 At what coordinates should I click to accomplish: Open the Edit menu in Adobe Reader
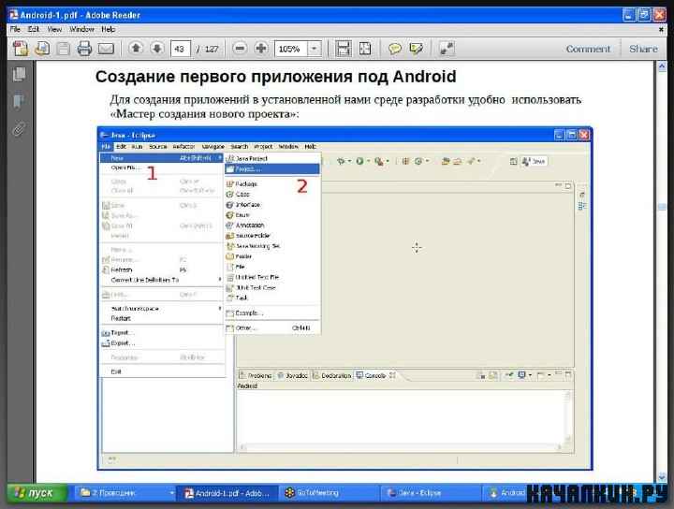coord(34,29)
